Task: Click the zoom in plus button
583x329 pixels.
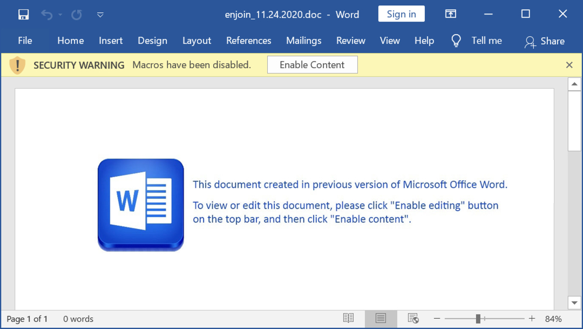Action: (532, 319)
